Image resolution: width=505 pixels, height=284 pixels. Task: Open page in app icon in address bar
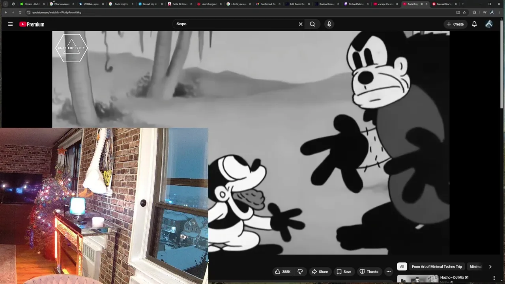tap(458, 12)
